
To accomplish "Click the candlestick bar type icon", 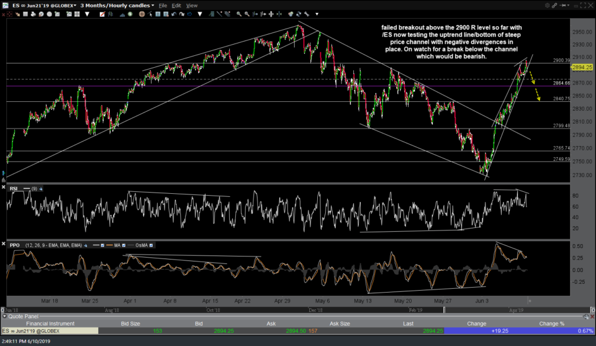I will pos(111,14).
